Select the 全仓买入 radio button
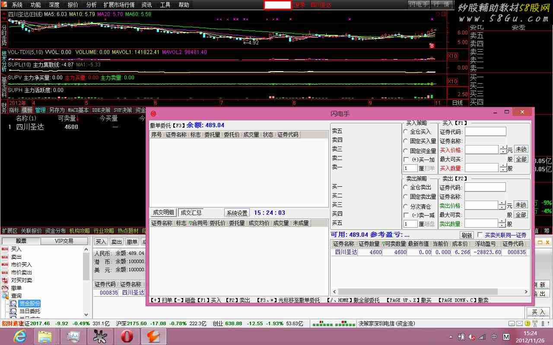553x345 pixels. pos(406,132)
